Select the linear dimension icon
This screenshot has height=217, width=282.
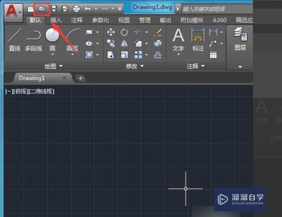[x=213, y=32]
